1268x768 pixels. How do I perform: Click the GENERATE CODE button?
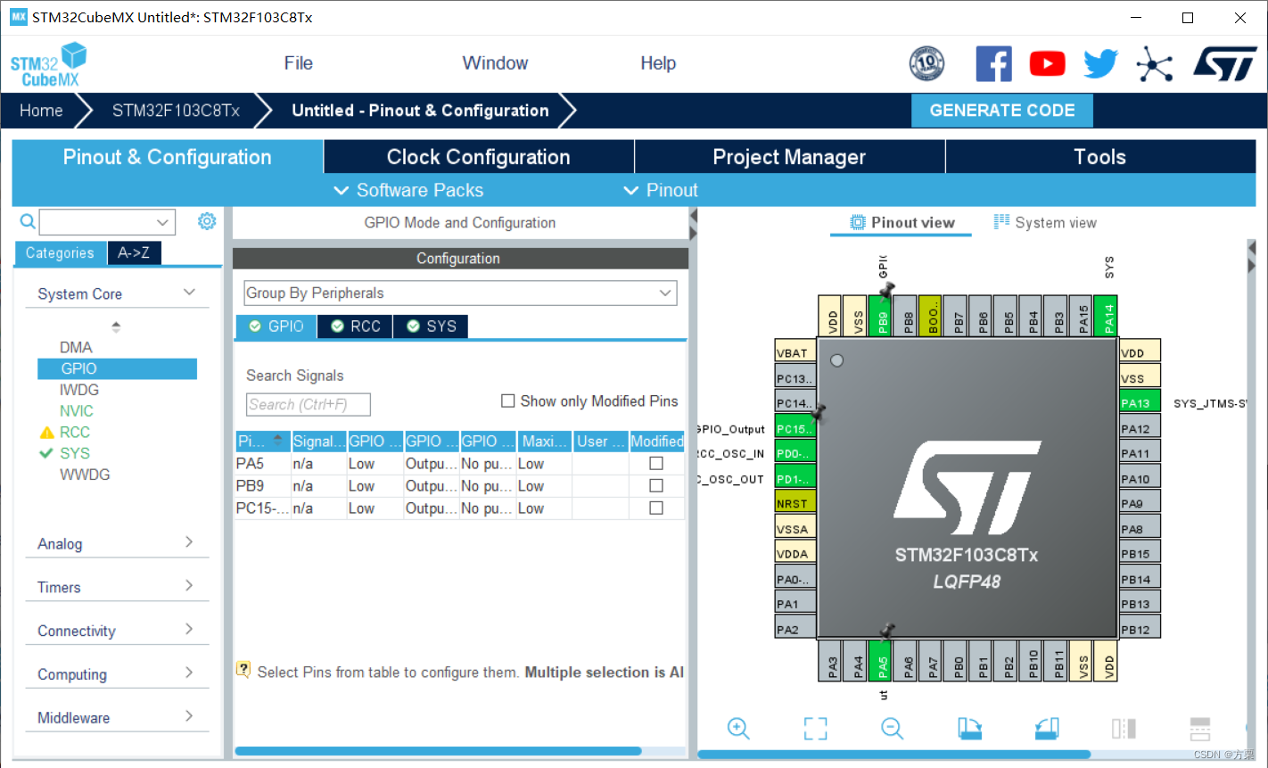click(1002, 111)
